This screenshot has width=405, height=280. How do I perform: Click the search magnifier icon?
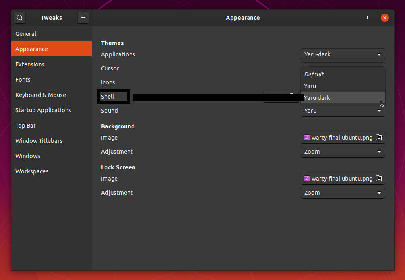pyautogui.click(x=20, y=18)
